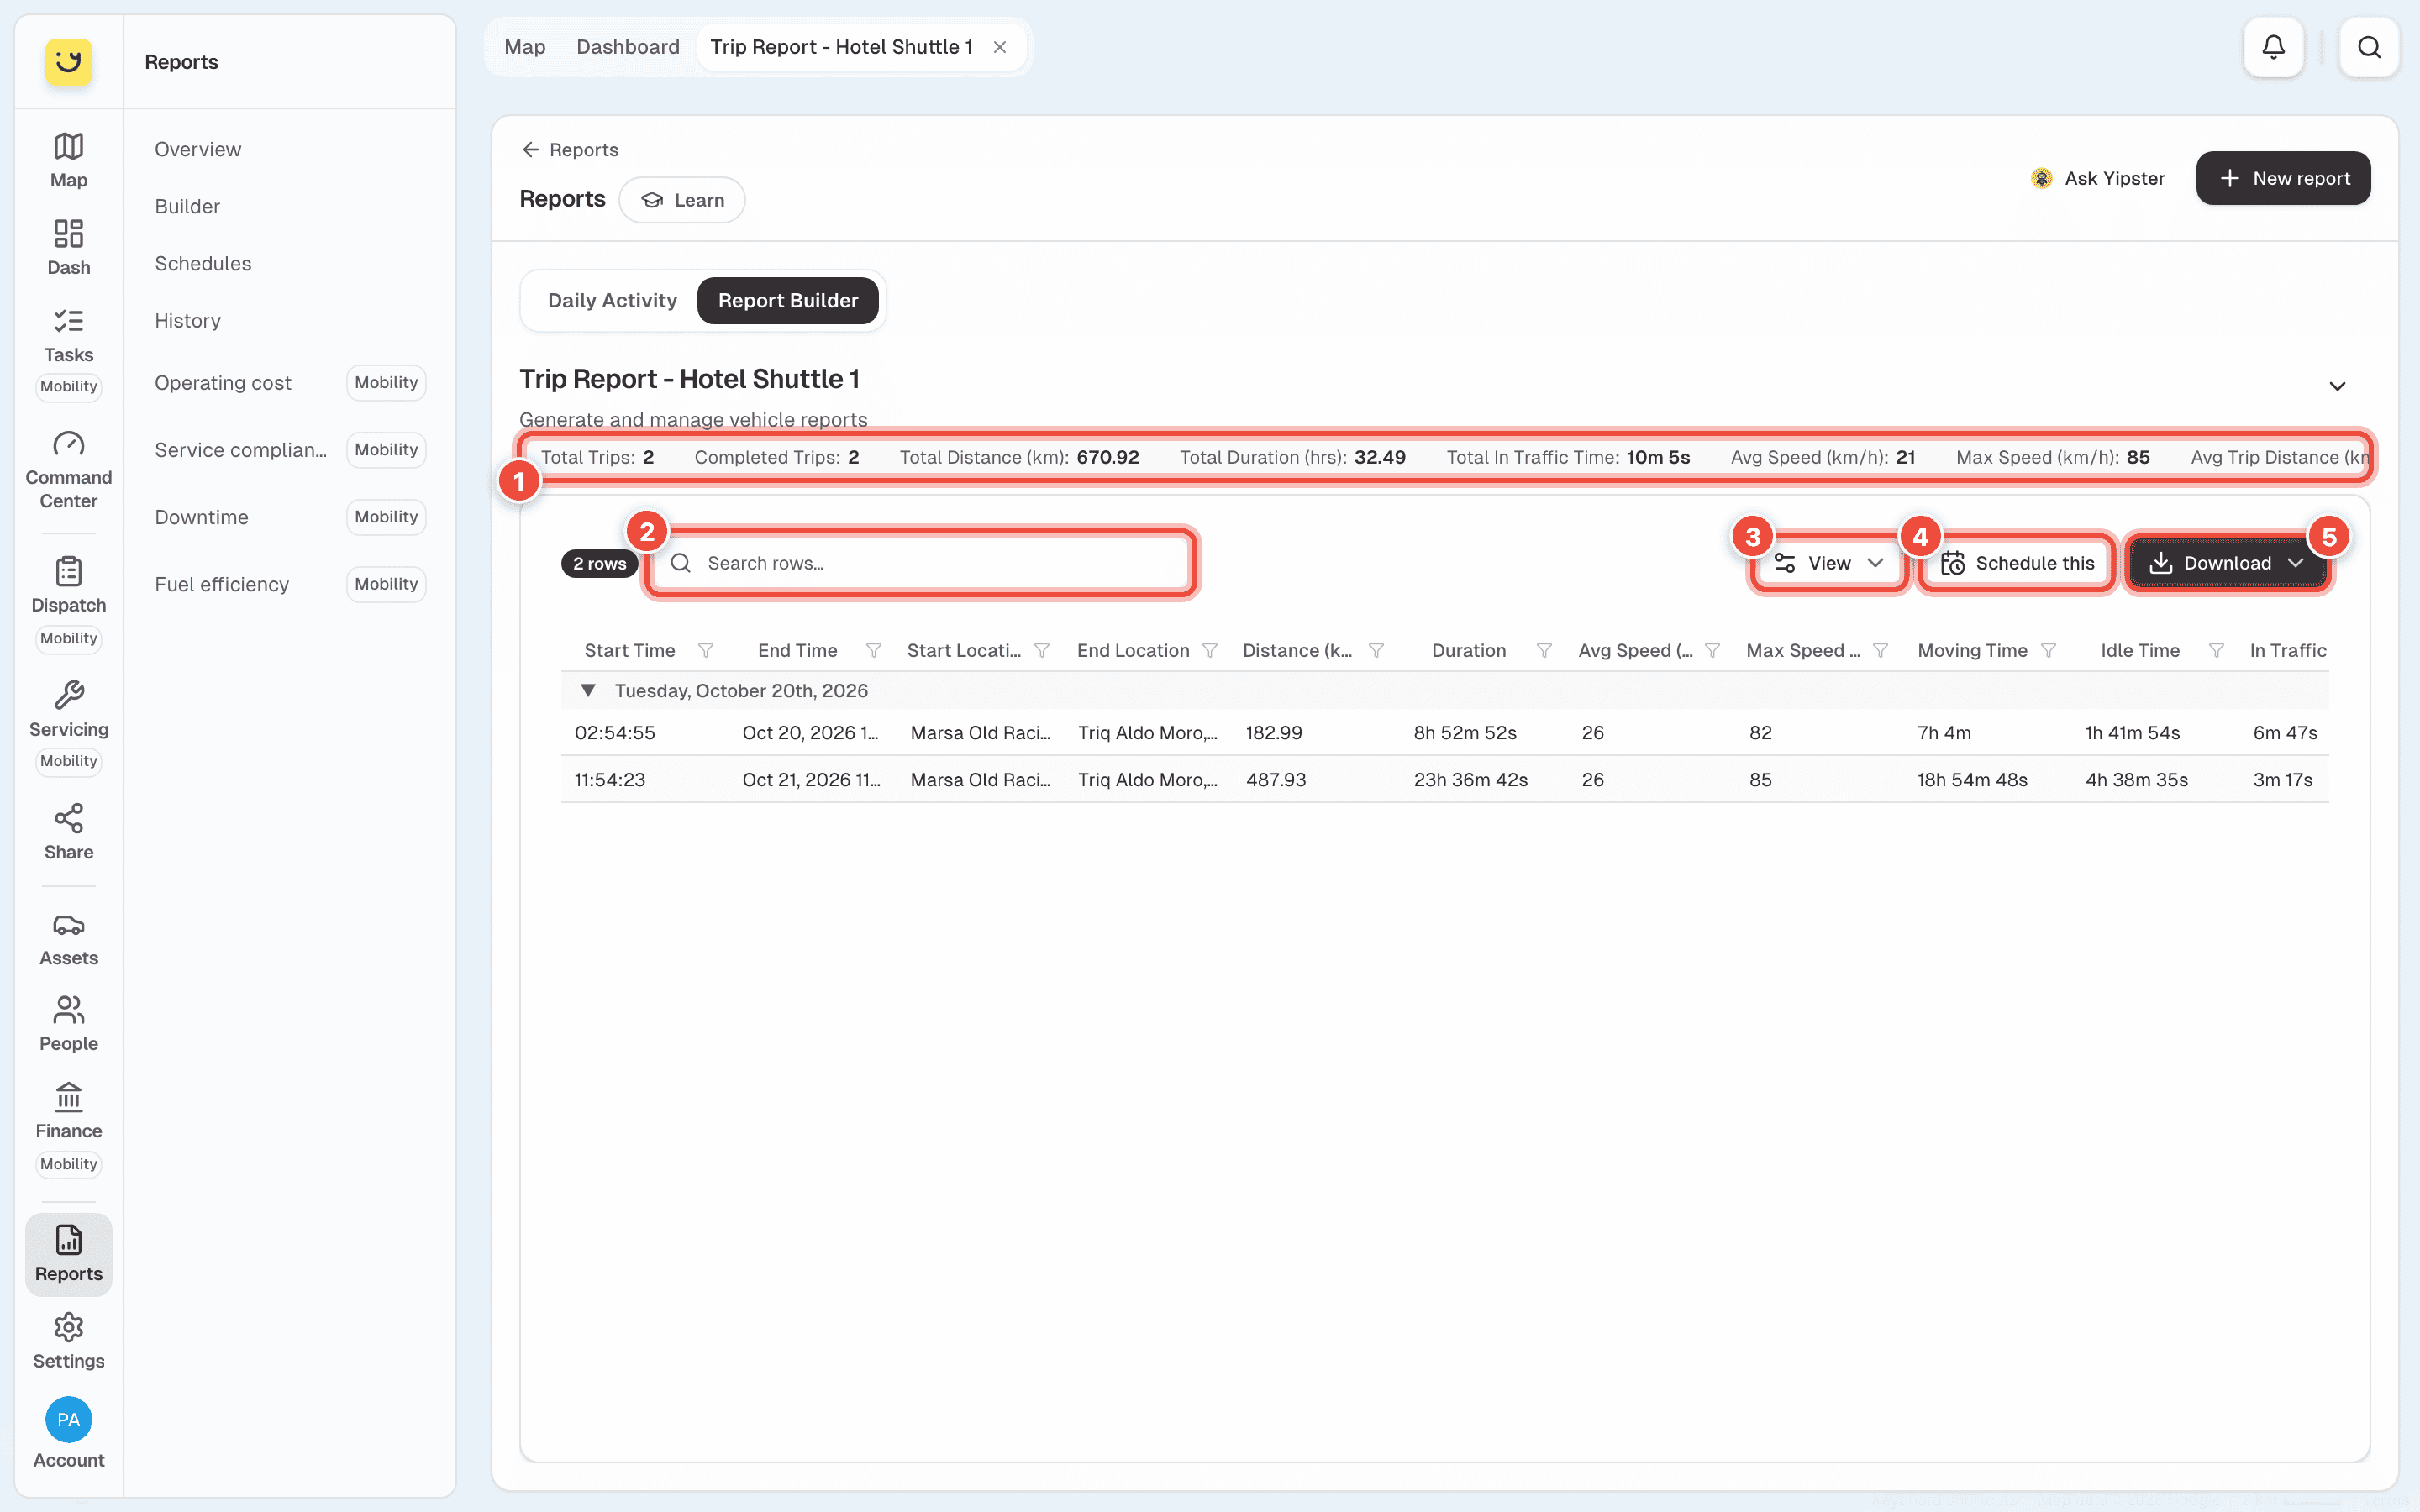Image resolution: width=2420 pixels, height=1512 pixels.
Task: Filter the Distance column
Action: (1377, 651)
